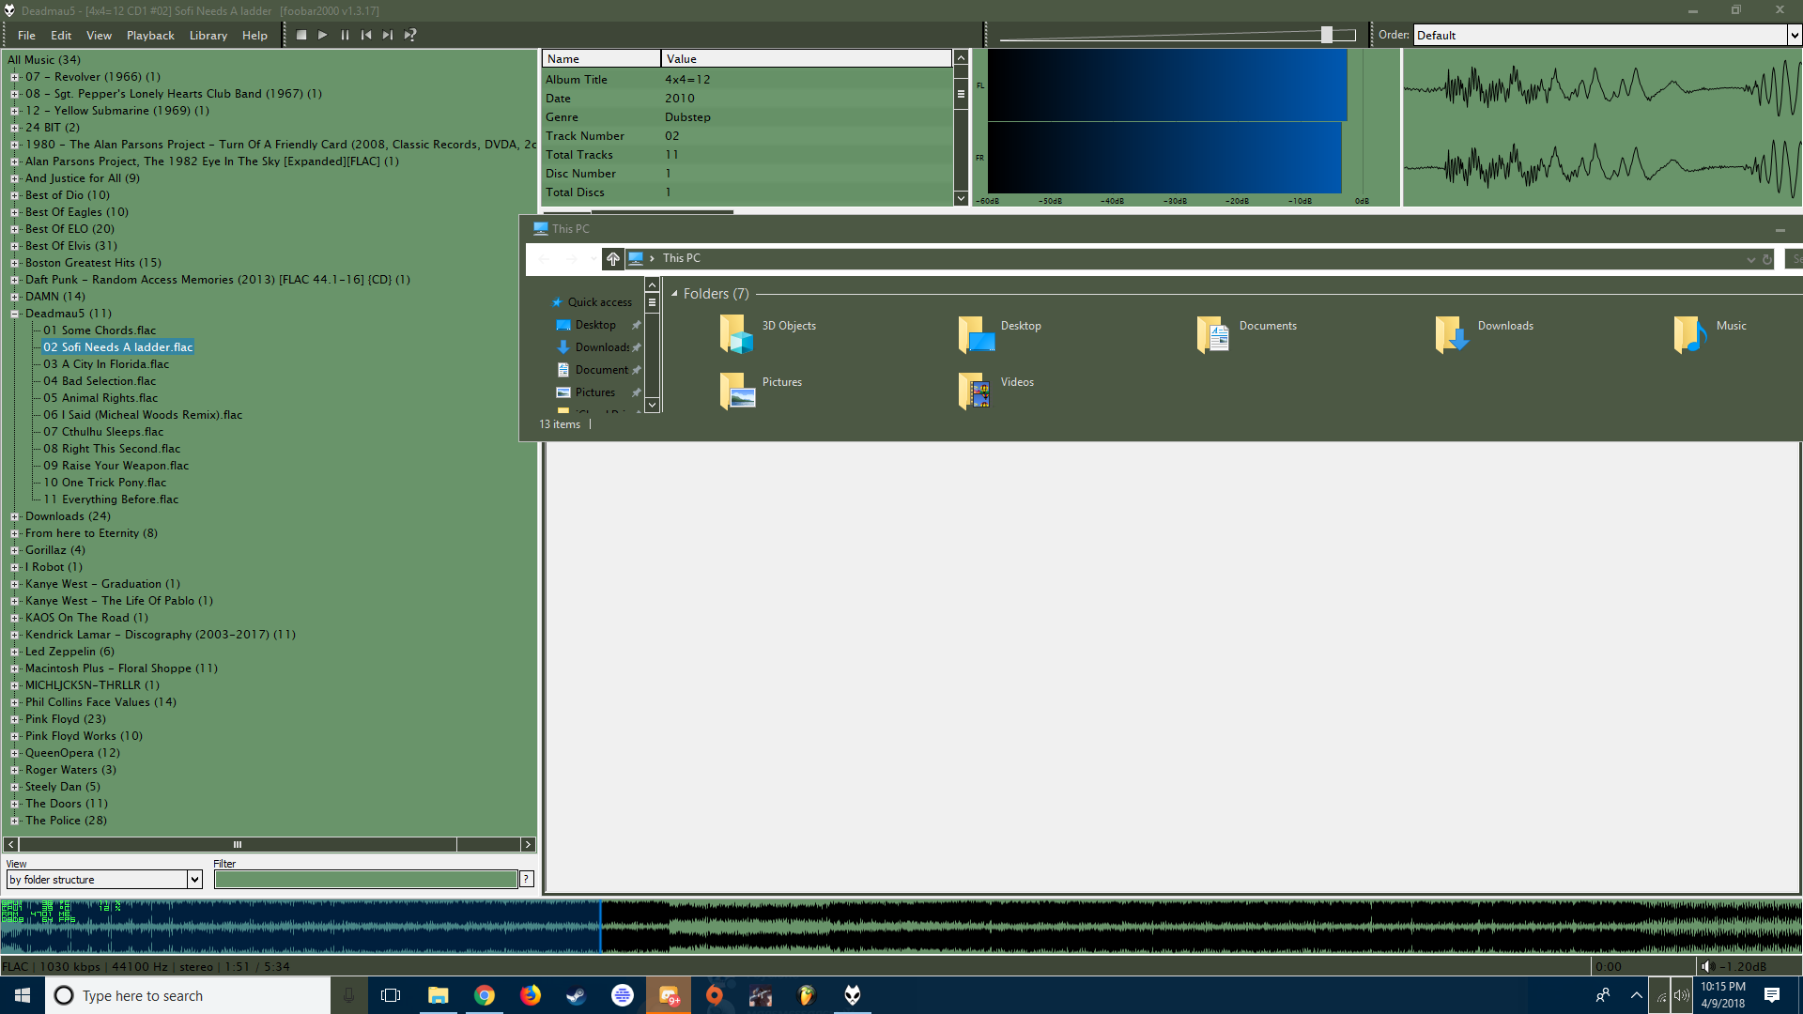Expand The Police (28) folder
The image size is (1803, 1014).
pyautogui.click(x=15, y=821)
